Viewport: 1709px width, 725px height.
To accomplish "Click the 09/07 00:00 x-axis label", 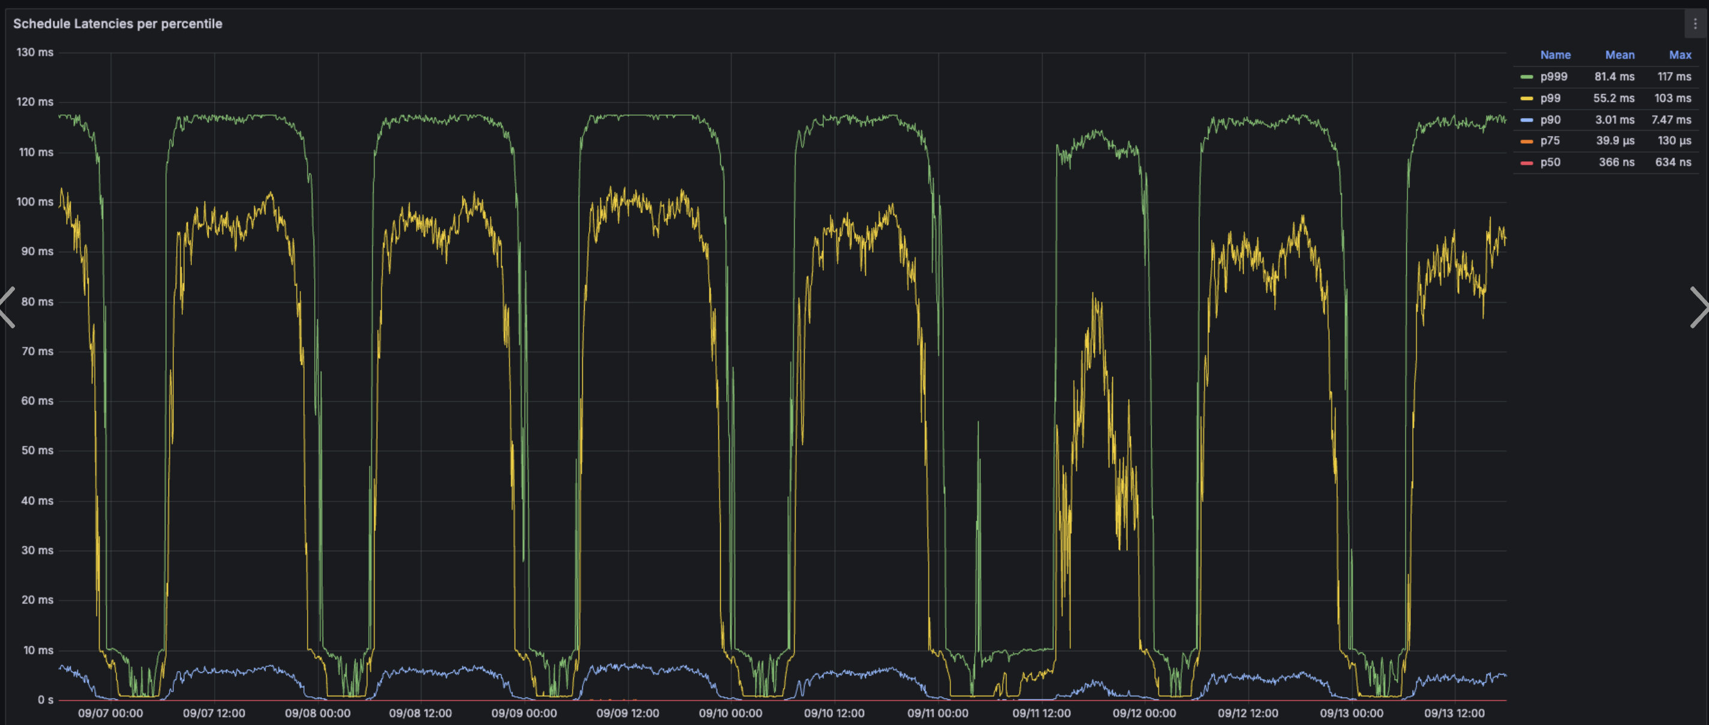I will click(x=110, y=713).
